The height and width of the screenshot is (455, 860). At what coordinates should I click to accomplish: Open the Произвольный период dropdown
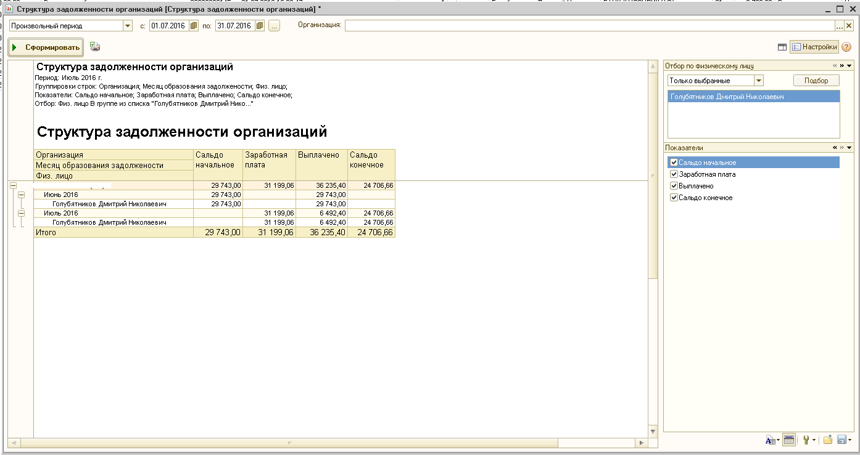[x=128, y=26]
